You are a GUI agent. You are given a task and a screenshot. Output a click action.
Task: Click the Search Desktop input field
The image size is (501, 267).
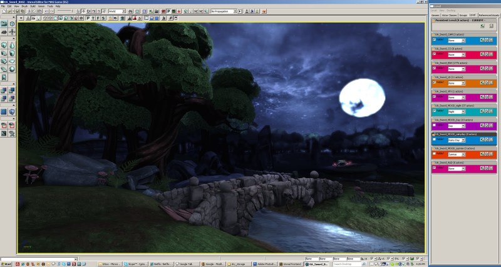tap(348, 264)
